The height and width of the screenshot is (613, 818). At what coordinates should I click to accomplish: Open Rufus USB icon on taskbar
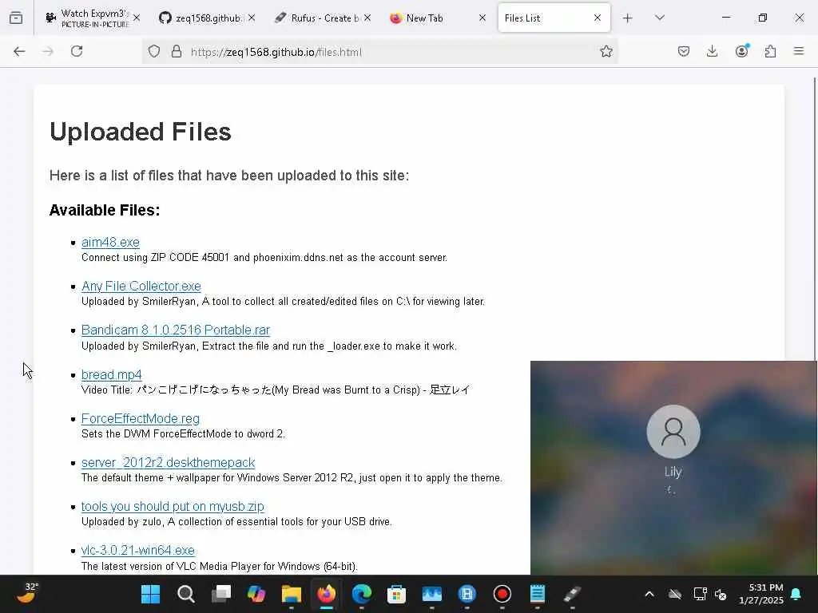click(572, 594)
